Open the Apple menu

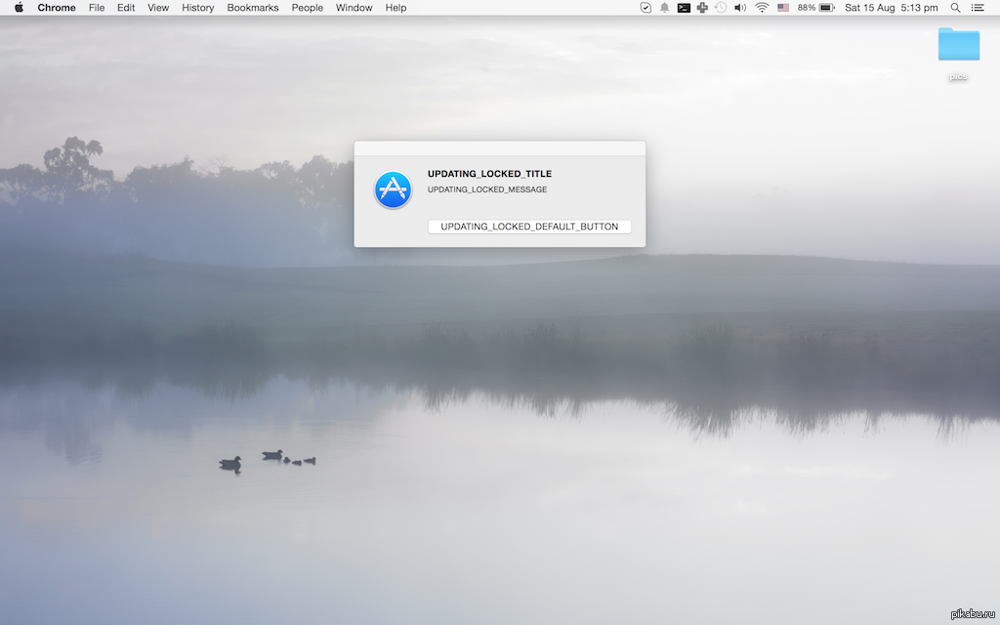coord(19,8)
